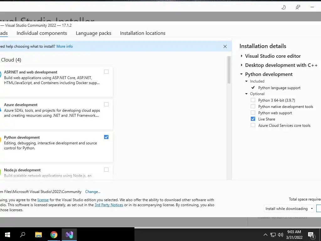Expand Desktop development with C++ details

242,65
